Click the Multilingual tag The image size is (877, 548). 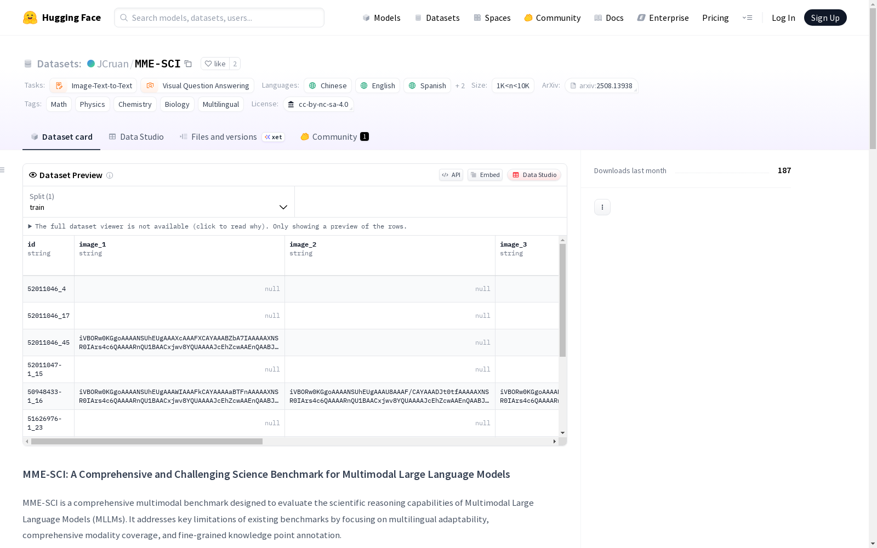(x=221, y=104)
